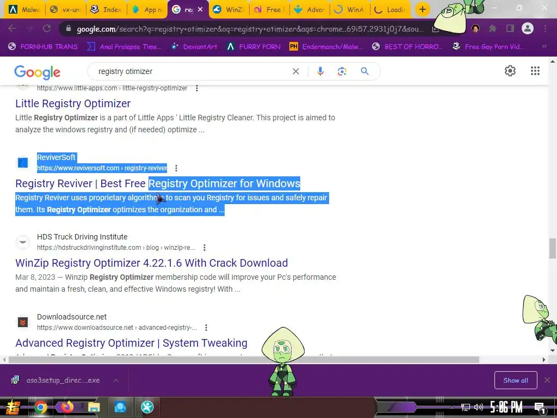The width and height of the screenshot is (557, 418).
Task: Open more options for ReviverSoft result
Action: coord(176,168)
